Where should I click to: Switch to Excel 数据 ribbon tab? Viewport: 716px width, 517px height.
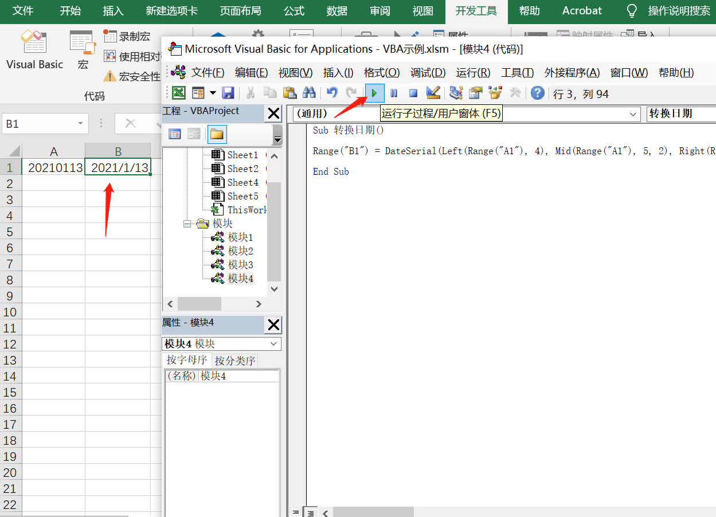(337, 11)
